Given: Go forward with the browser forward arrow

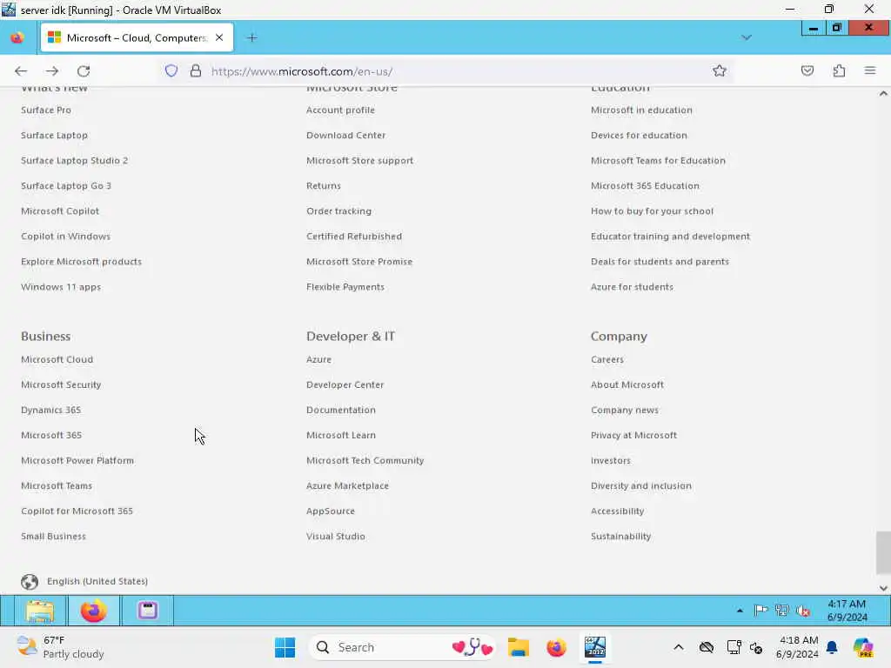Looking at the screenshot, I should 52,71.
